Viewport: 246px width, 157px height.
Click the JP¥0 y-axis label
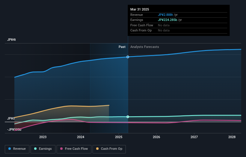[11, 118]
